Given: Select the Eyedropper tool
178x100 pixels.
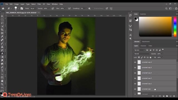Looking at the screenshot, I should (2, 37).
